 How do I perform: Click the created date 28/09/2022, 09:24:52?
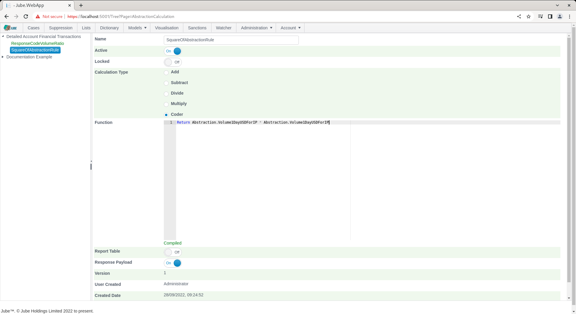click(184, 295)
